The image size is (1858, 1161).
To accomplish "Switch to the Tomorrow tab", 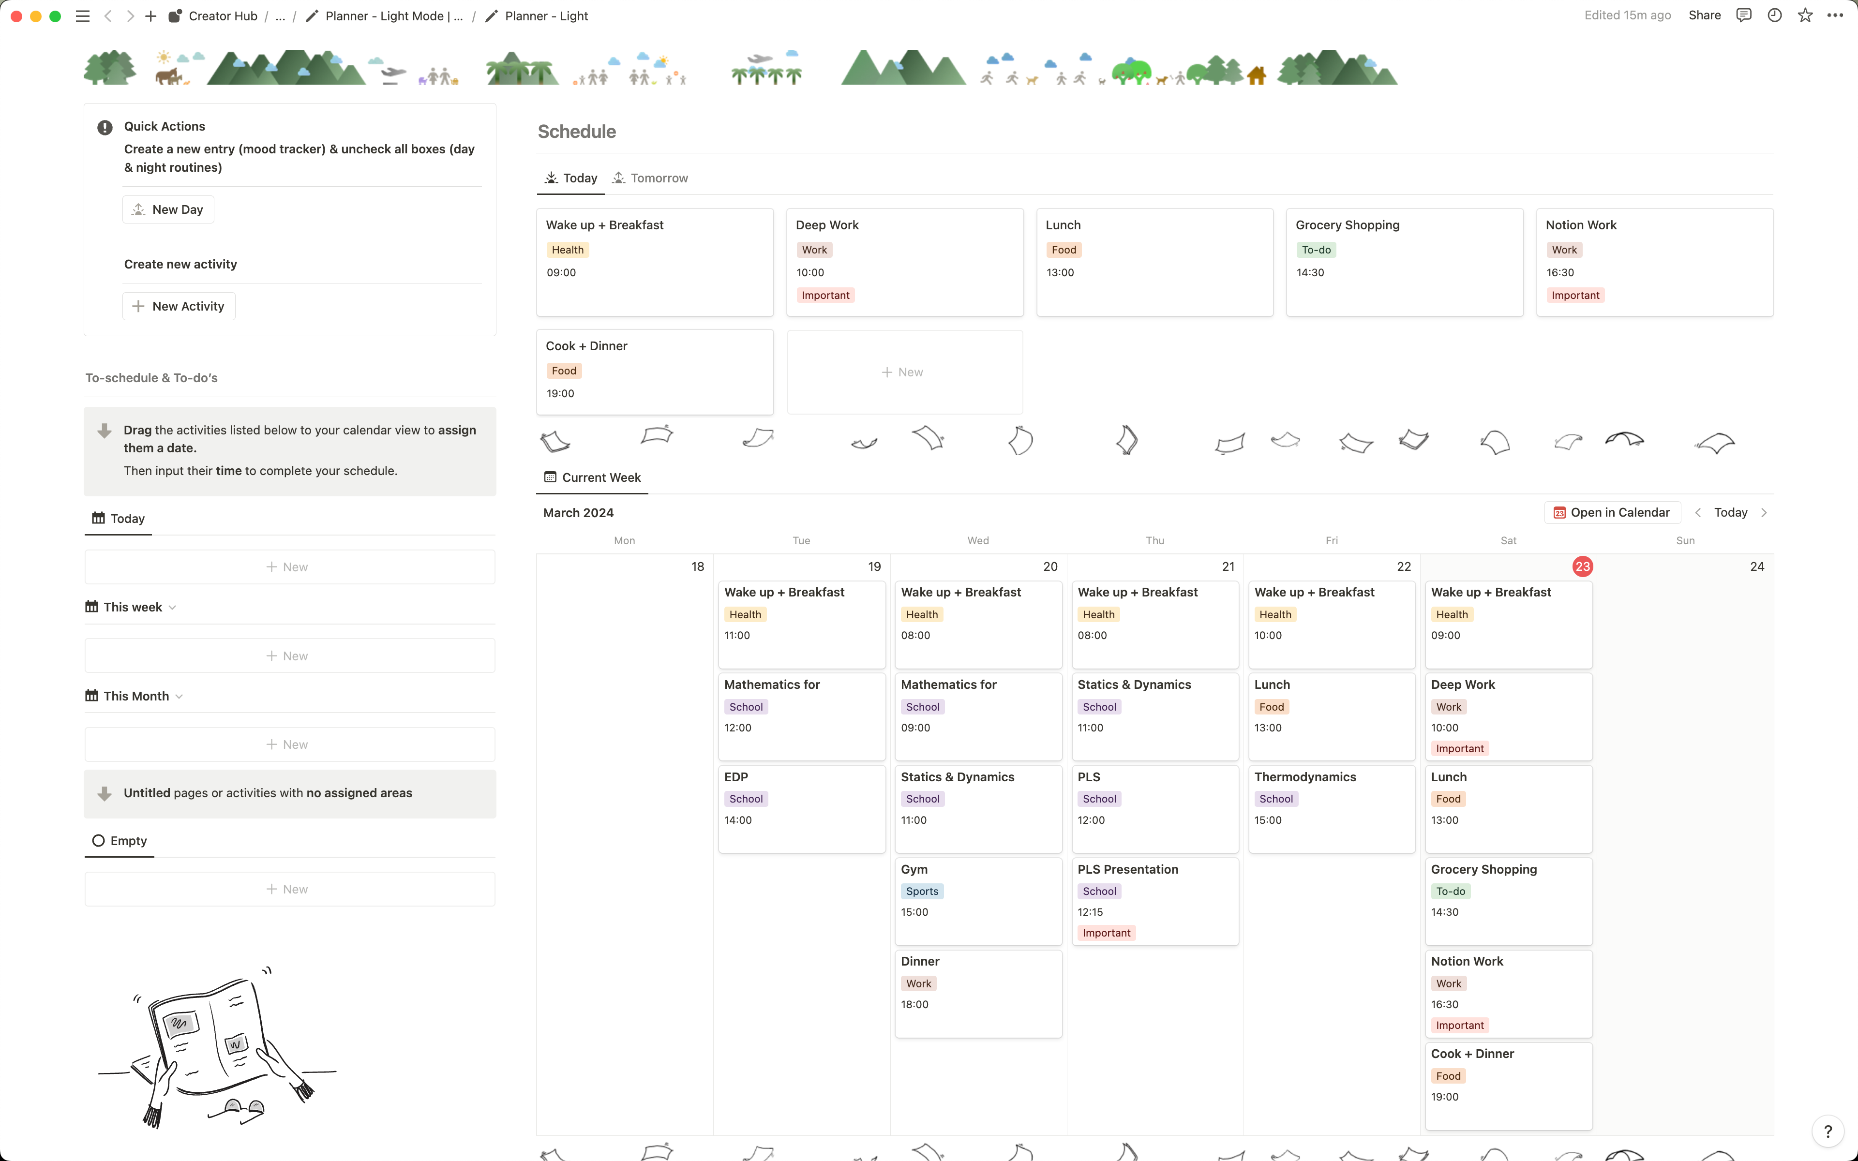I will coord(650,178).
